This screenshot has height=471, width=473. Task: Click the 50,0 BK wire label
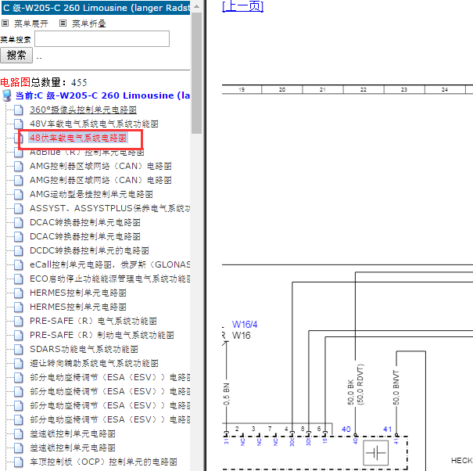click(x=350, y=392)
